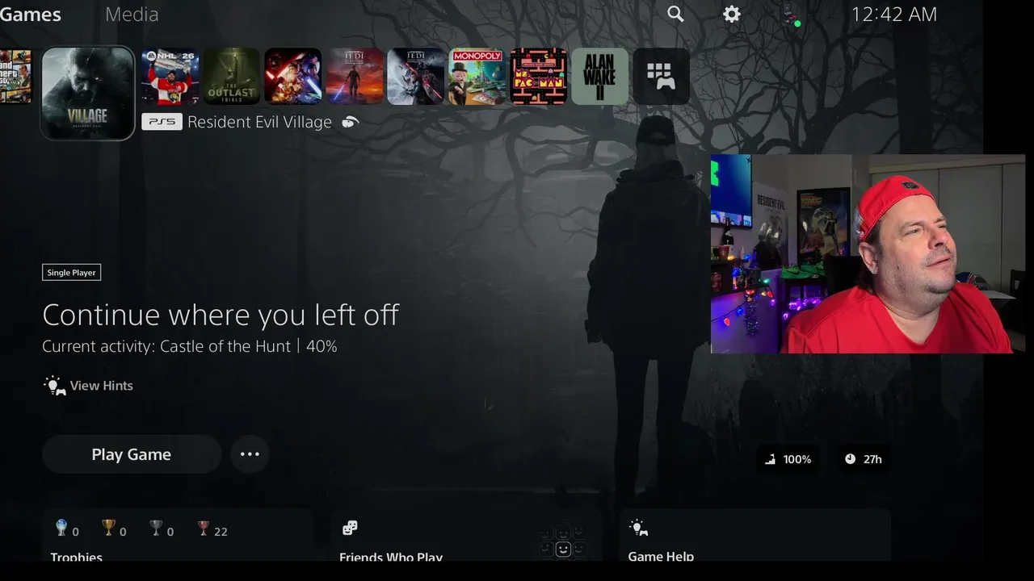Start Resident Evil Village with Play Game
Image resolution: width=1034 pixels, height=581 pixels.
pyautogui.click(x=132, y=454)
